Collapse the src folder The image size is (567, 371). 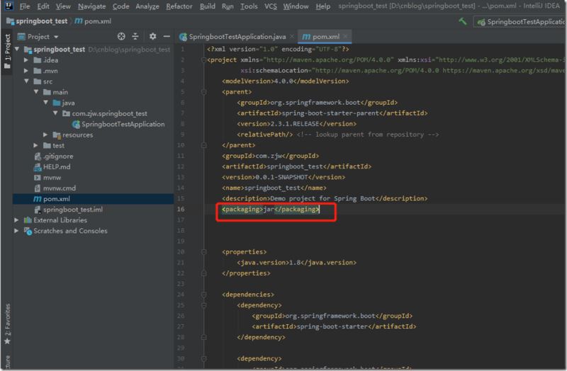click(27, 81)
